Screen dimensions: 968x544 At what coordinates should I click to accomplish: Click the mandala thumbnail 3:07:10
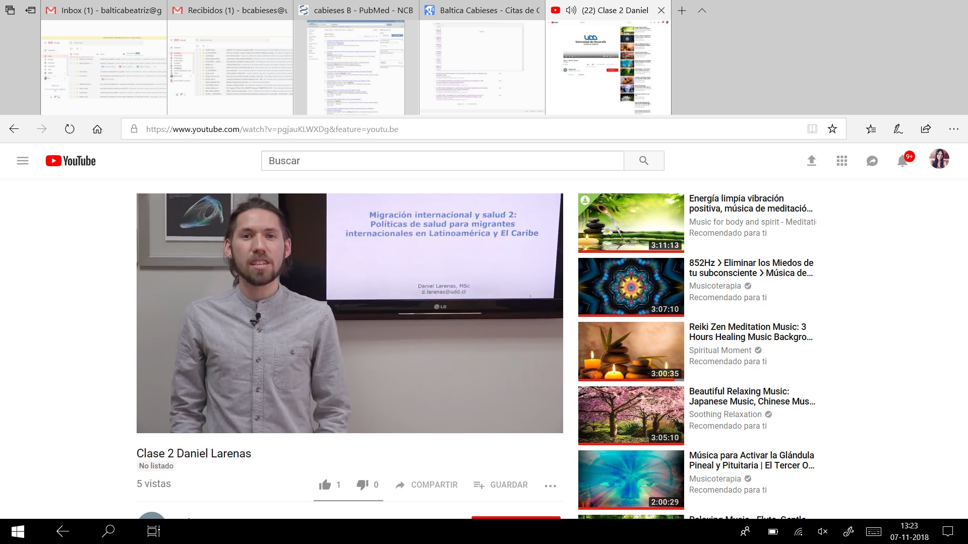point(631,287)
